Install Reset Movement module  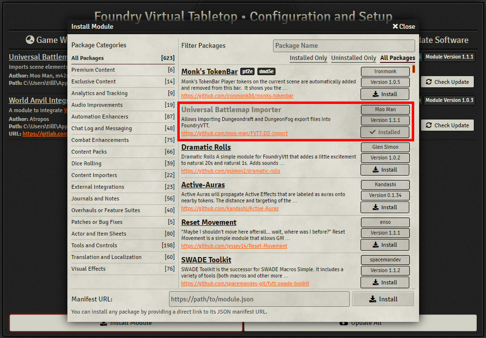click(x=384, y=245)
